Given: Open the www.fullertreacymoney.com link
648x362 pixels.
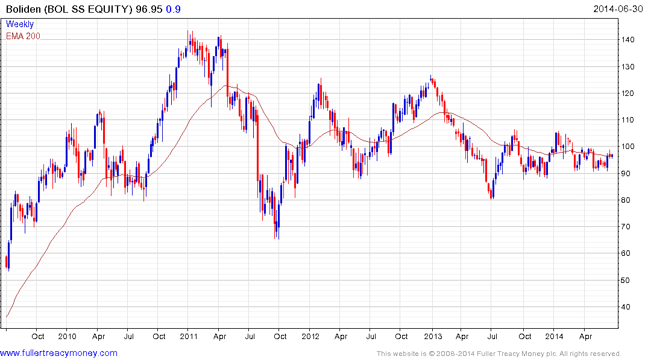Looking at the screenshot, I should click(58, 353).
